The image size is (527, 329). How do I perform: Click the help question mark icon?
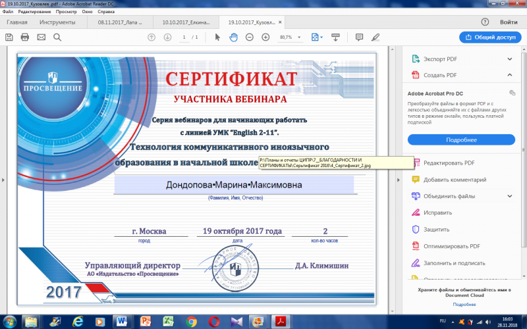tap(485, 22)
